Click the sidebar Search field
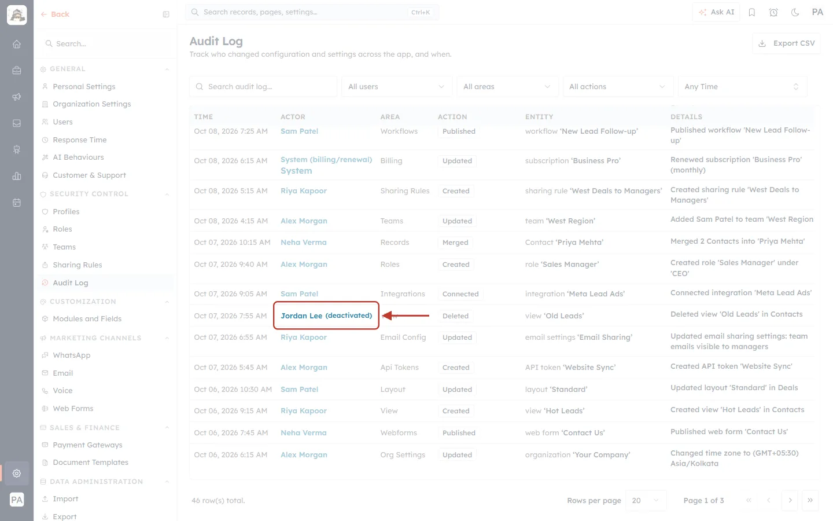The width and height of the screenshot is (833, 521). point(105,44)
